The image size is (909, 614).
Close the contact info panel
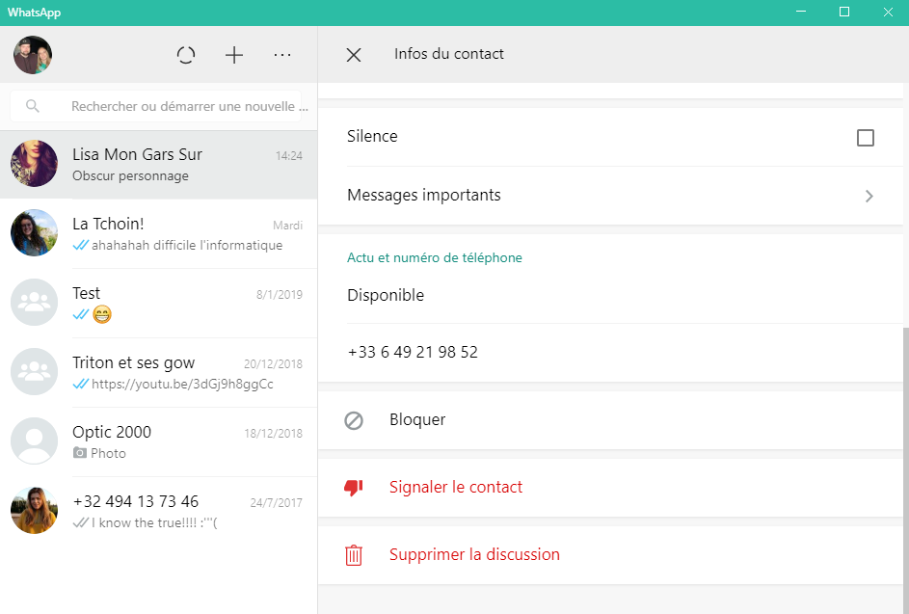[x=354, y=55]
